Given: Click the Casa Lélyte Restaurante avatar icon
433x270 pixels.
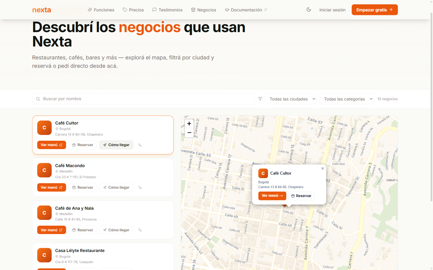Looking at the screenshot, I should (44, 255).
